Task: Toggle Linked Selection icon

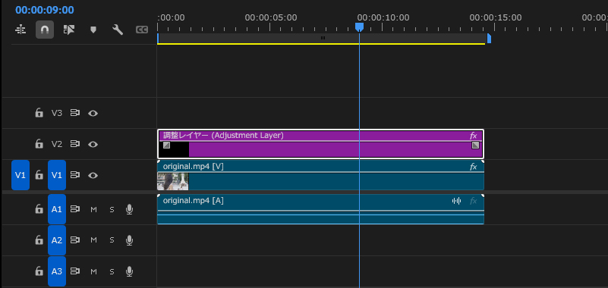Action: point(69,30)
